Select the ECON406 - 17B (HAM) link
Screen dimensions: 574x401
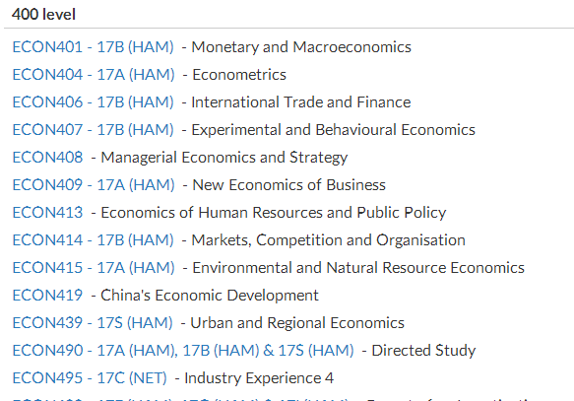pos(93,102)
